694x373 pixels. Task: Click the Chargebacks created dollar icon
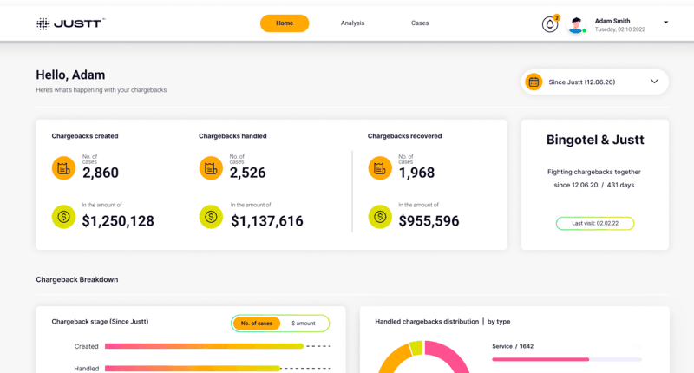click(64, 217)
